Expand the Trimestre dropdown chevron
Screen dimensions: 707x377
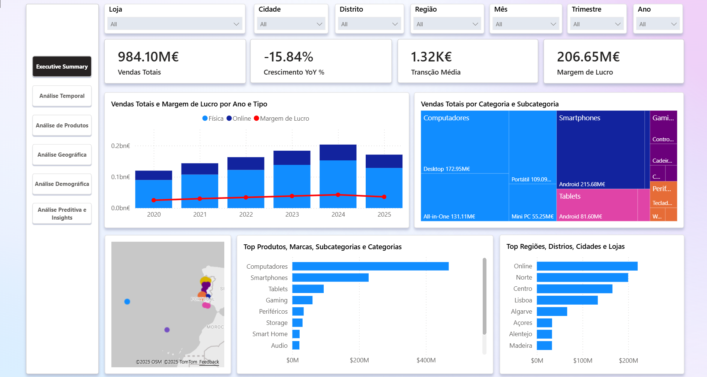coord(618,24)
